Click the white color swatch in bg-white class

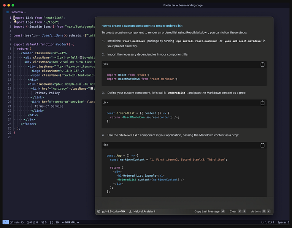pyautogui.click(x=81, y=57)
